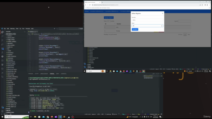Open Explorer panel more actions ellipsis
This screenshot has width=212, height=119.
[x=25, y=32]
